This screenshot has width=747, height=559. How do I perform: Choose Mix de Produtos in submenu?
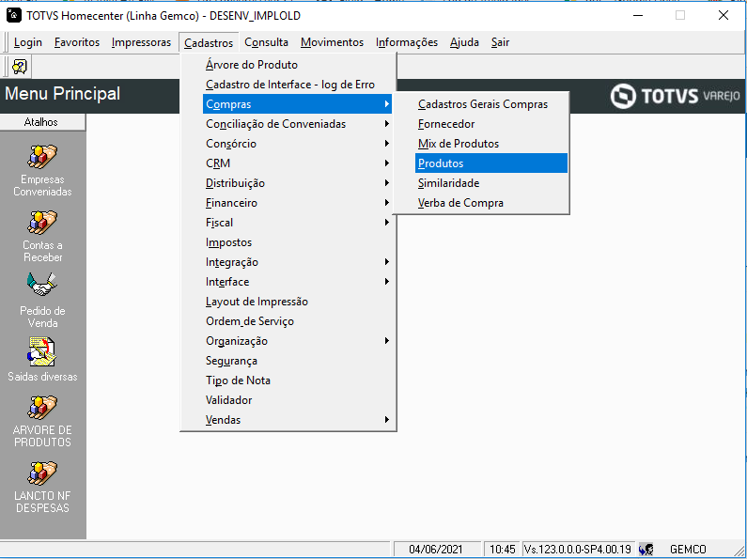pyautogui.click(x=491, y=144)
